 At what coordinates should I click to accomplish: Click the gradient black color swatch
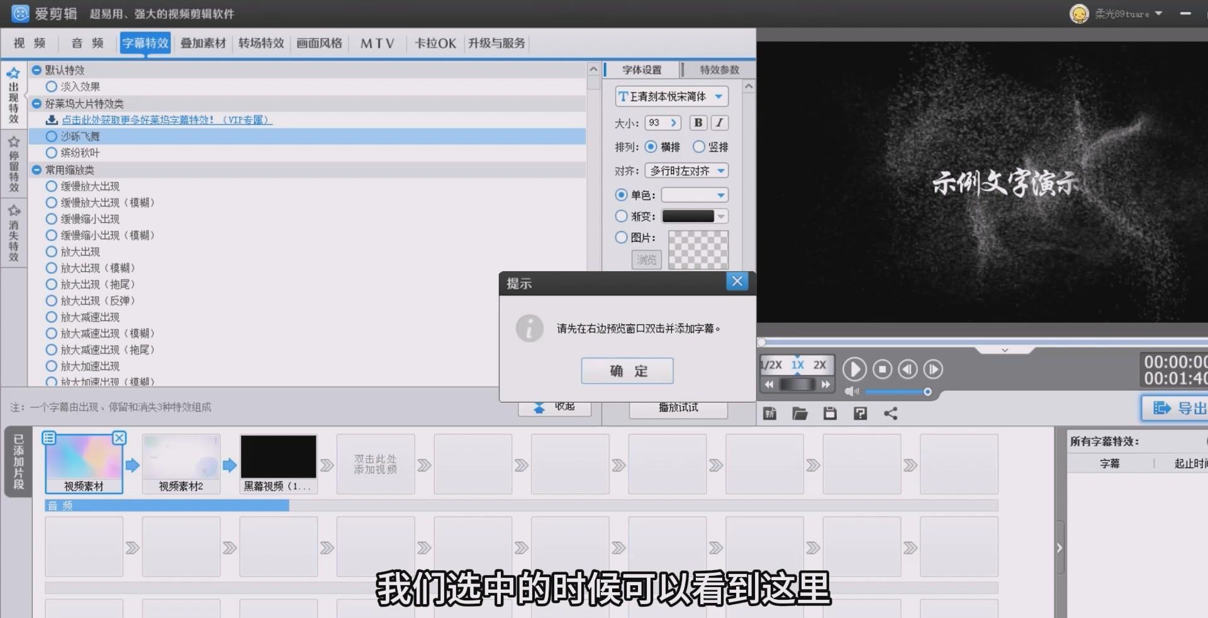[688, 216]
